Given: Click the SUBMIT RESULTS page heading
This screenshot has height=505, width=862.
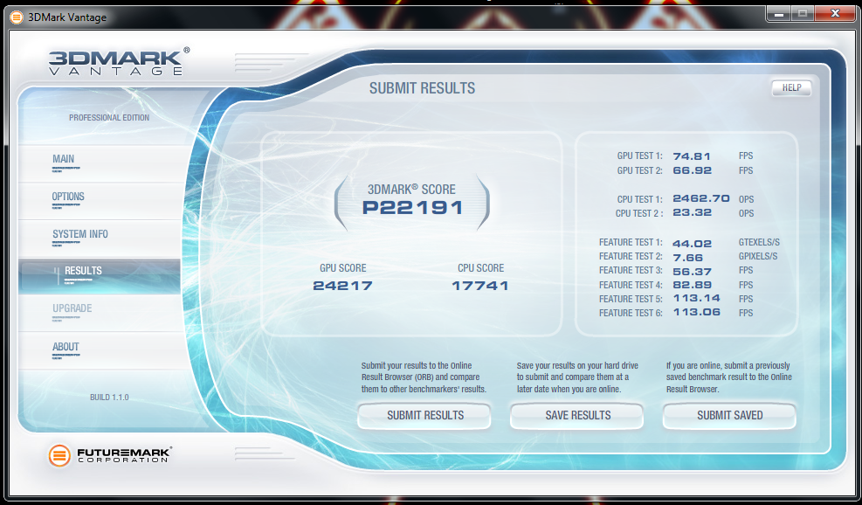Looking at the screenshot, I should 422,88.
